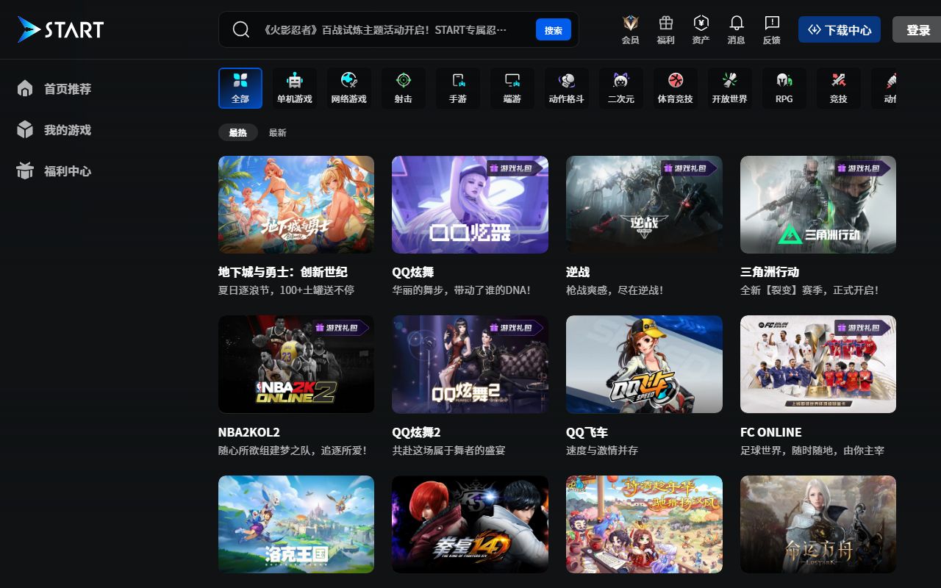Select the 手游 mobile games category
The width and height of the screenshot is (941, 588).
458,88
